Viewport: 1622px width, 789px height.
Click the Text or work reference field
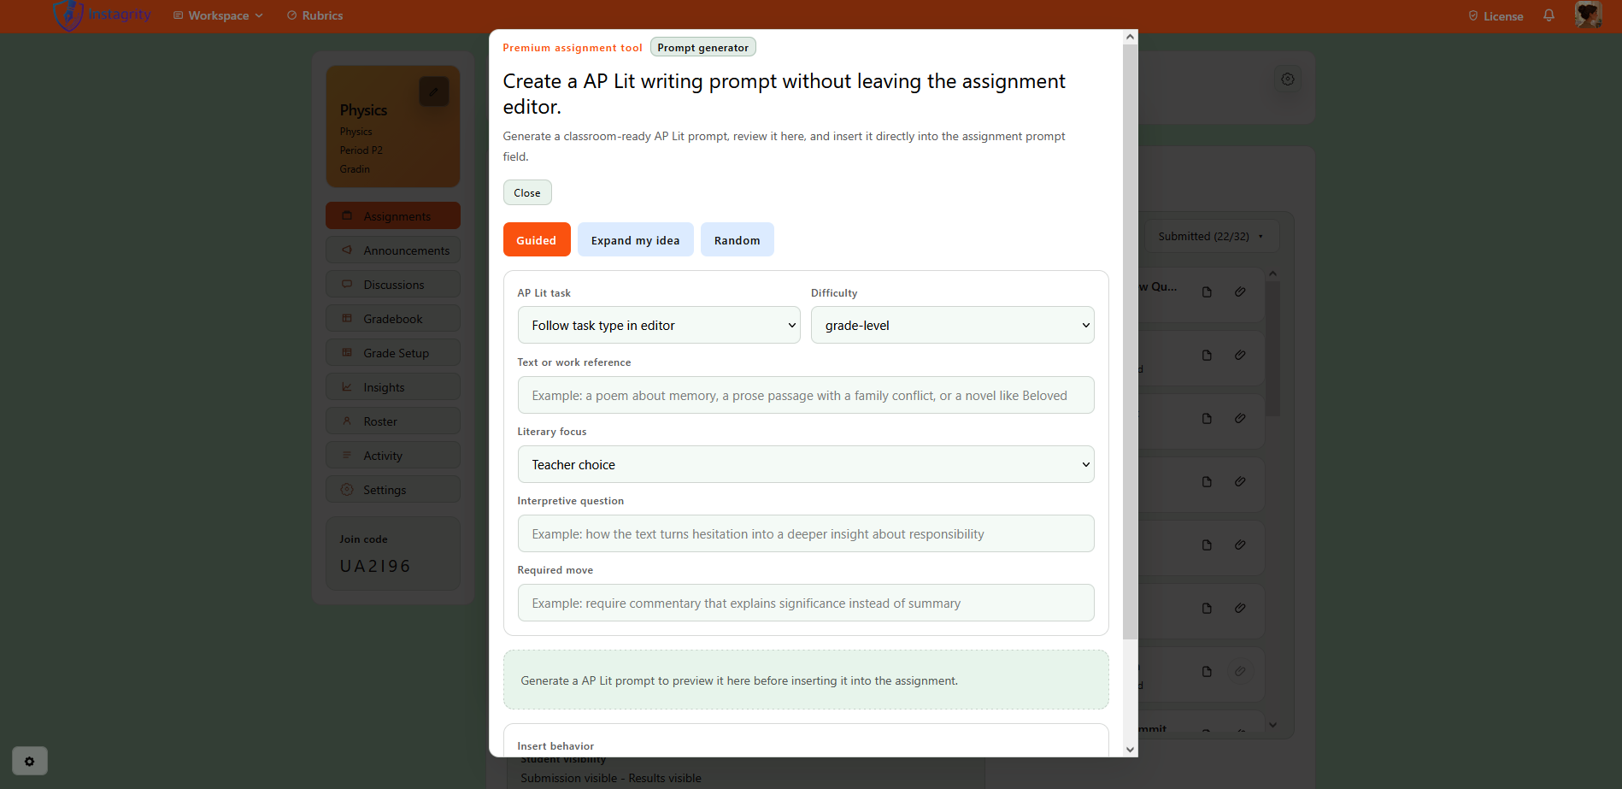click(806, 395)
